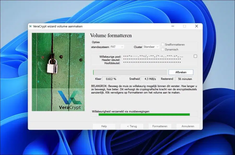This screenshot has height=155, width=235.
Task: Click the Opties group label
Action: point(96,42)
